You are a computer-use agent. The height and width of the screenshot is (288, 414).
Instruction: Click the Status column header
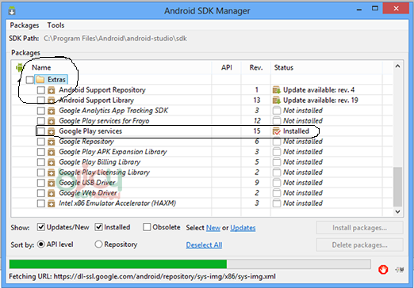point(284,67)
